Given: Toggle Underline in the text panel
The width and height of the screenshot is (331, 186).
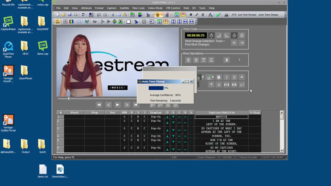Looking at the screenshot, I should [234, 77].
